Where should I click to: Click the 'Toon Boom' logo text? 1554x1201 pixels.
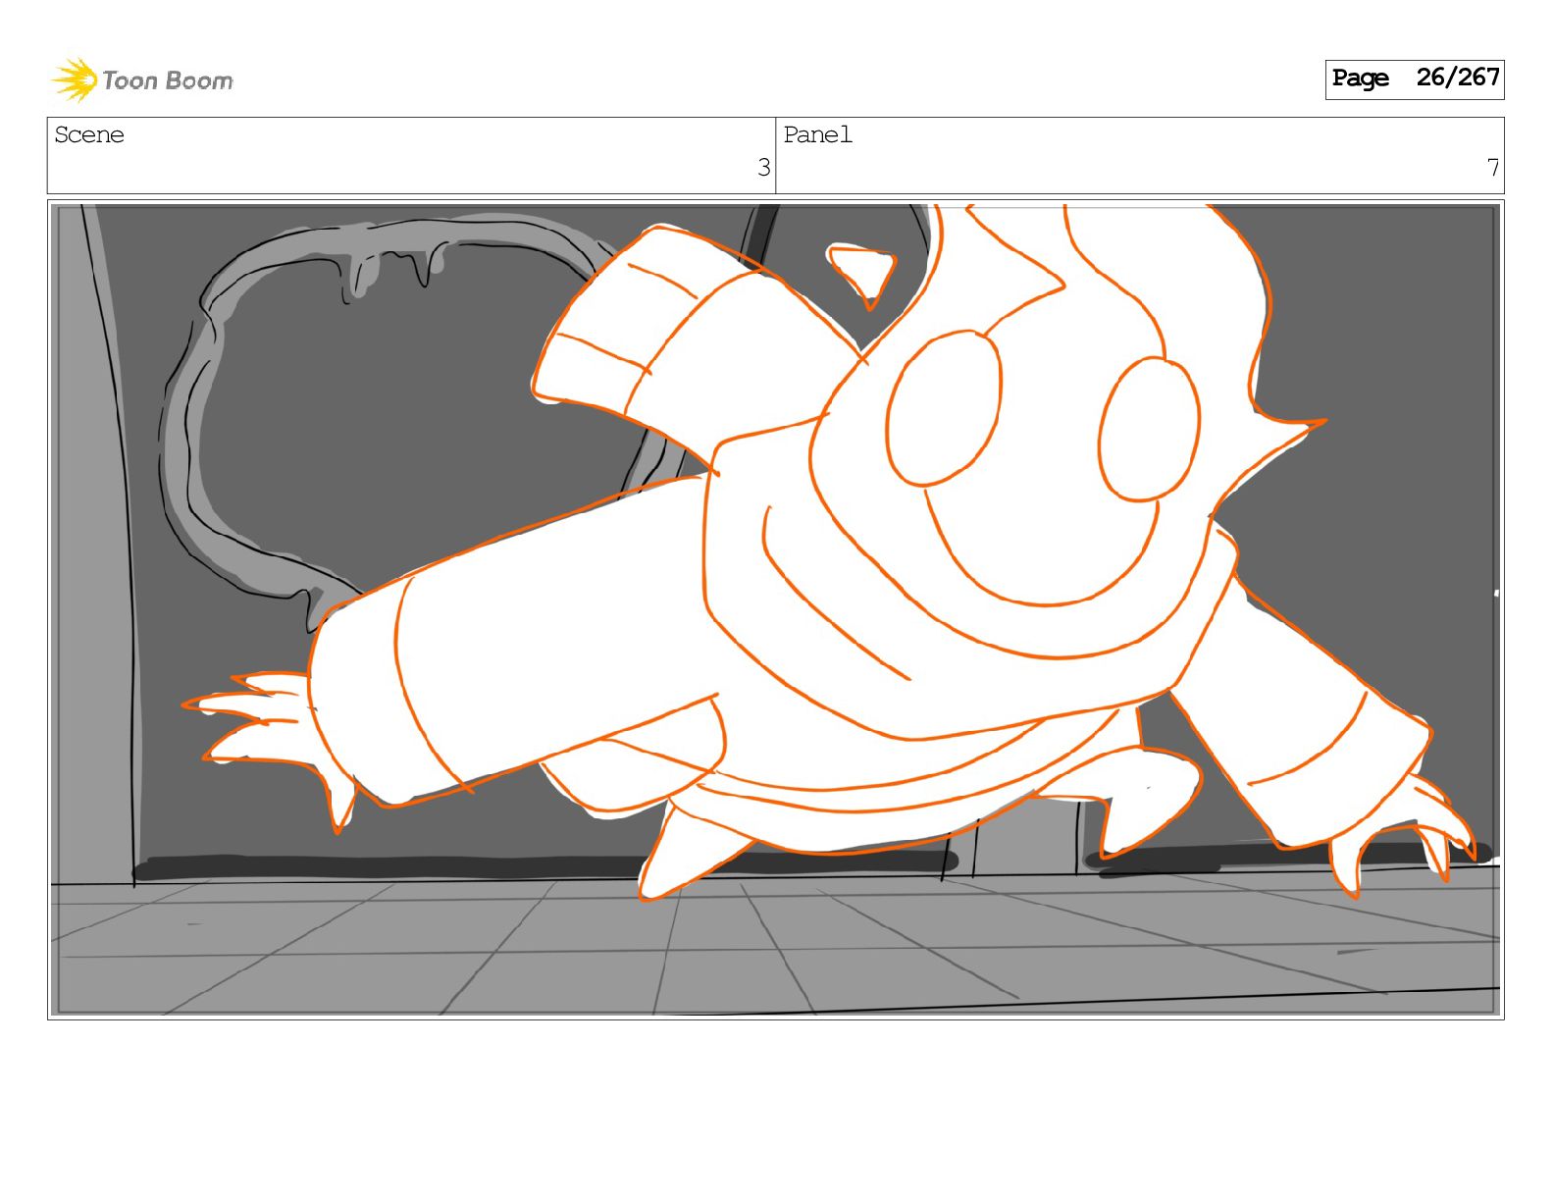[168, 80]
